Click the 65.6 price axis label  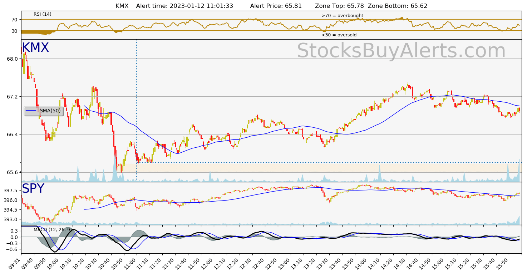point(13,172)
